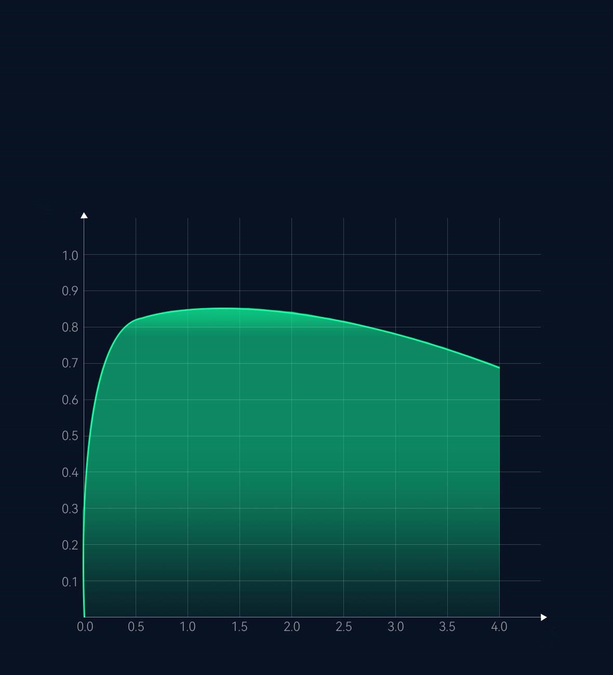Select the 2.0 x-axis tick label
This screenshot has height=675, width=613.
click(291, 627)
